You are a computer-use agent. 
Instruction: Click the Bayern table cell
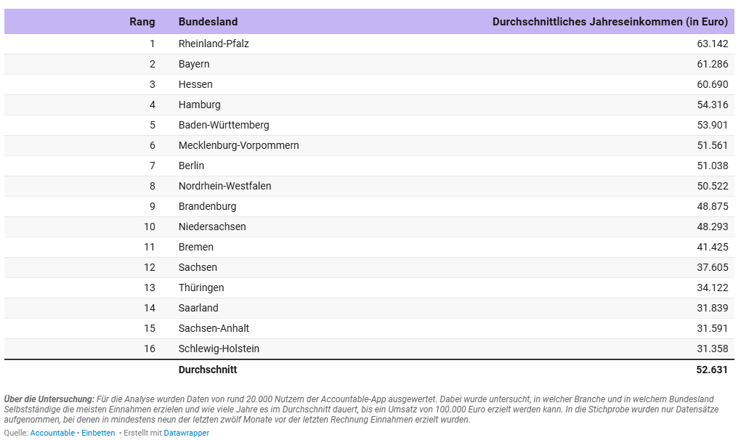(x=194, y=64)
